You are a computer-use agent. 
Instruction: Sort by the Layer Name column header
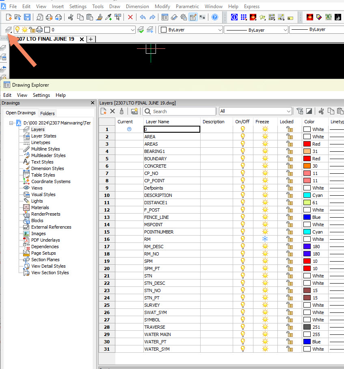[172, 122]
